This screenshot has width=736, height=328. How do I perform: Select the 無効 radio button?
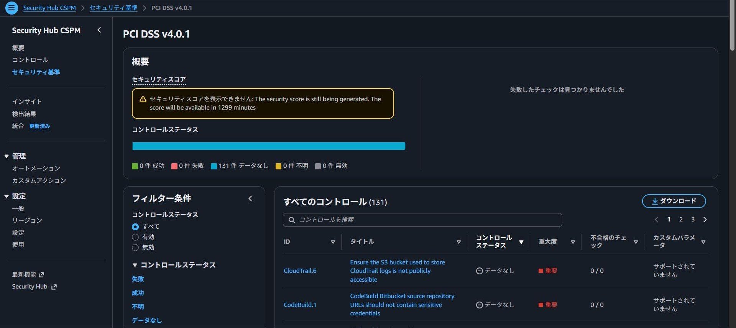[135, 248]
